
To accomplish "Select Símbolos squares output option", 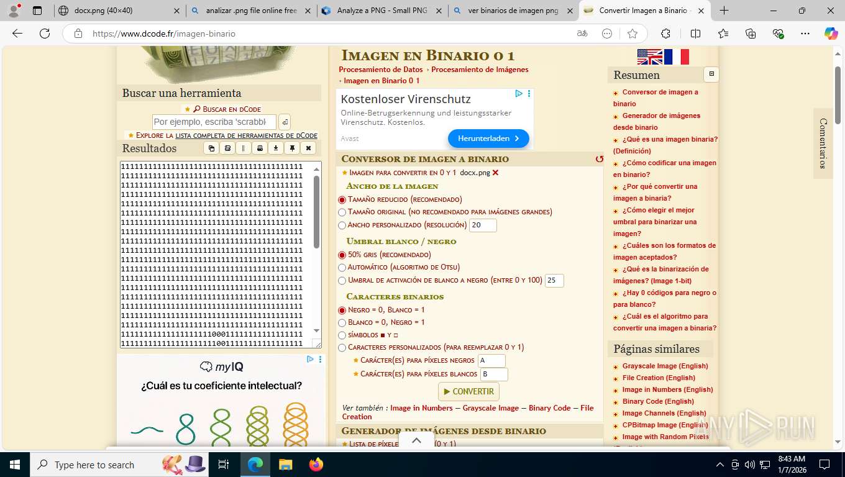I will click(x=342, y=335).
